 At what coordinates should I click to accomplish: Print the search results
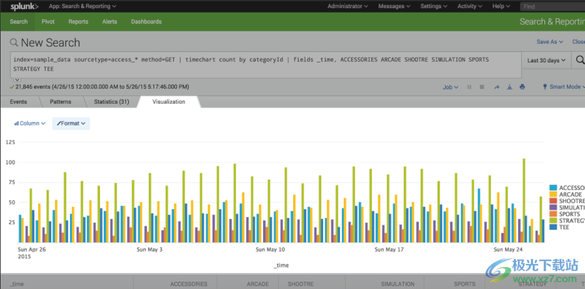pyautogui.click(x=522, y=87)
